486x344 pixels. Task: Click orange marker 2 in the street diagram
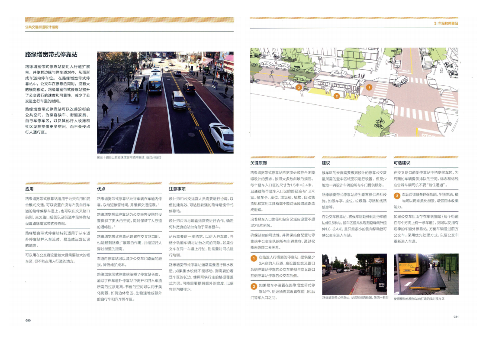(336, 96)
